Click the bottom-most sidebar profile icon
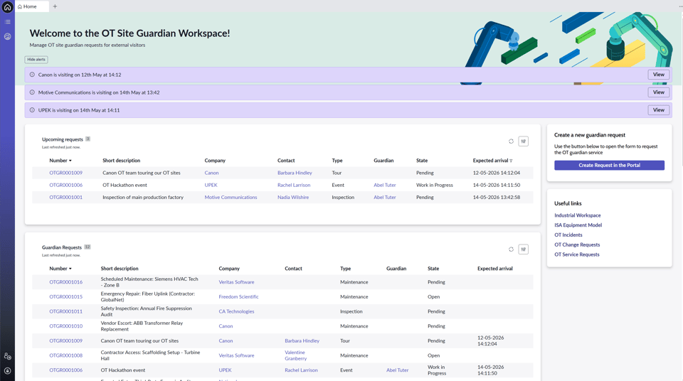Screen dimensions: 683x381 (x=7, y=371)
